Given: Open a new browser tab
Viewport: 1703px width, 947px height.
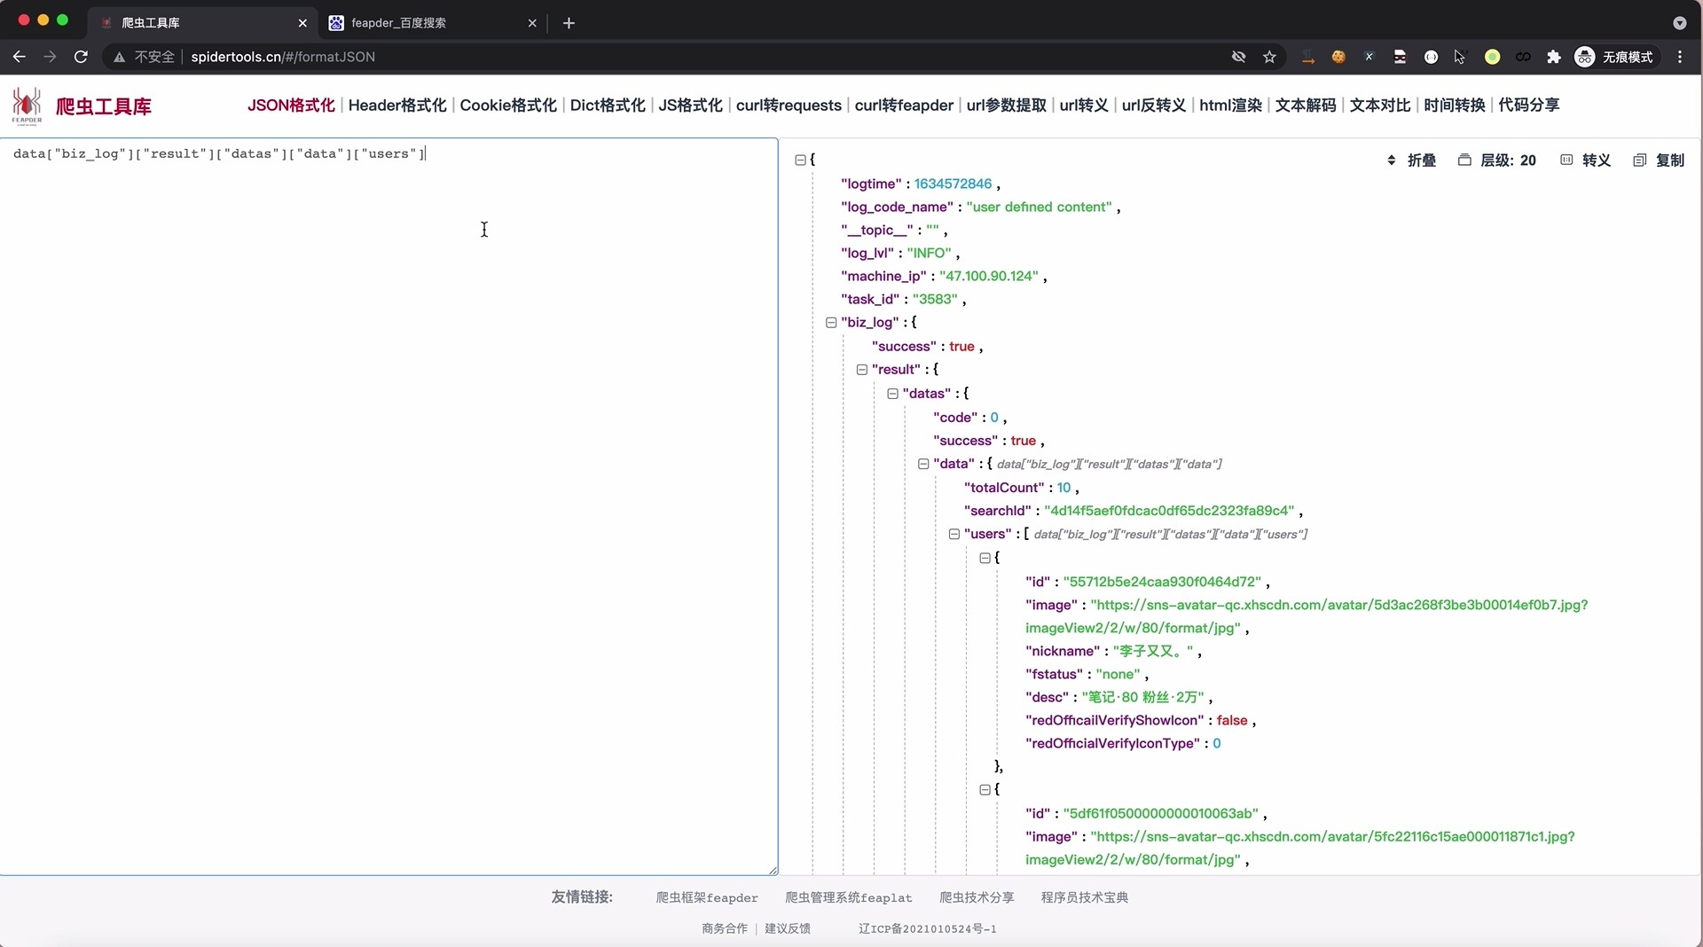Looking at the screenshot, I should pos(569,23).
